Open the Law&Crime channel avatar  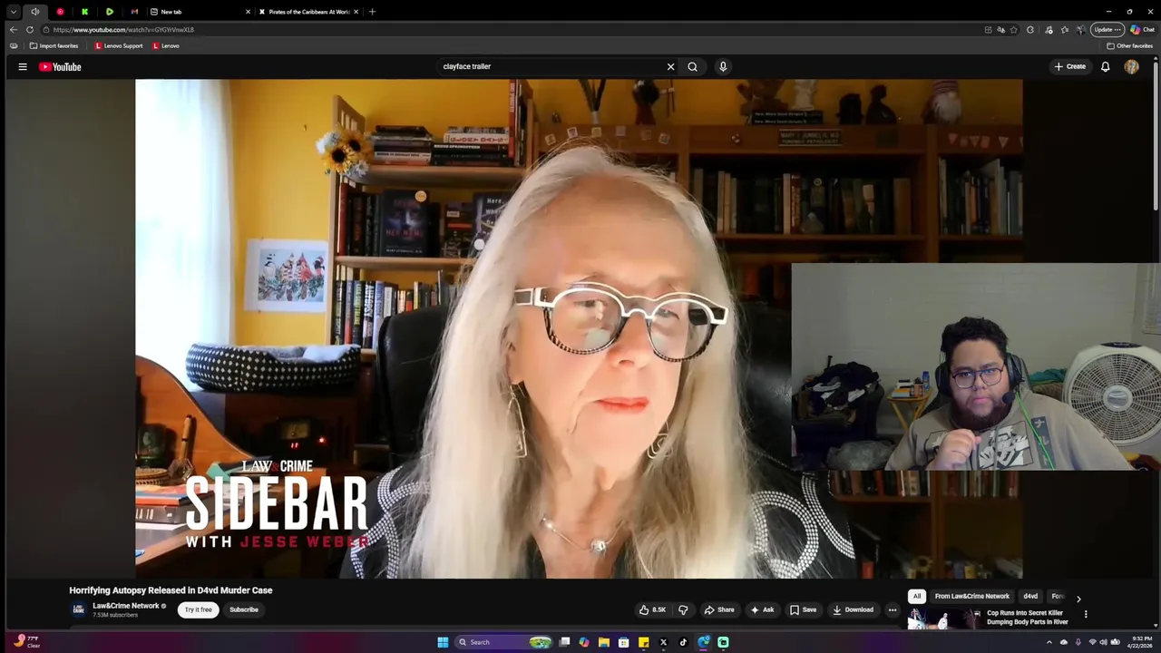click(x=79, y=609)
